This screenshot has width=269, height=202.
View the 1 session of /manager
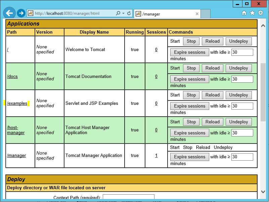(x=156, y=156)
